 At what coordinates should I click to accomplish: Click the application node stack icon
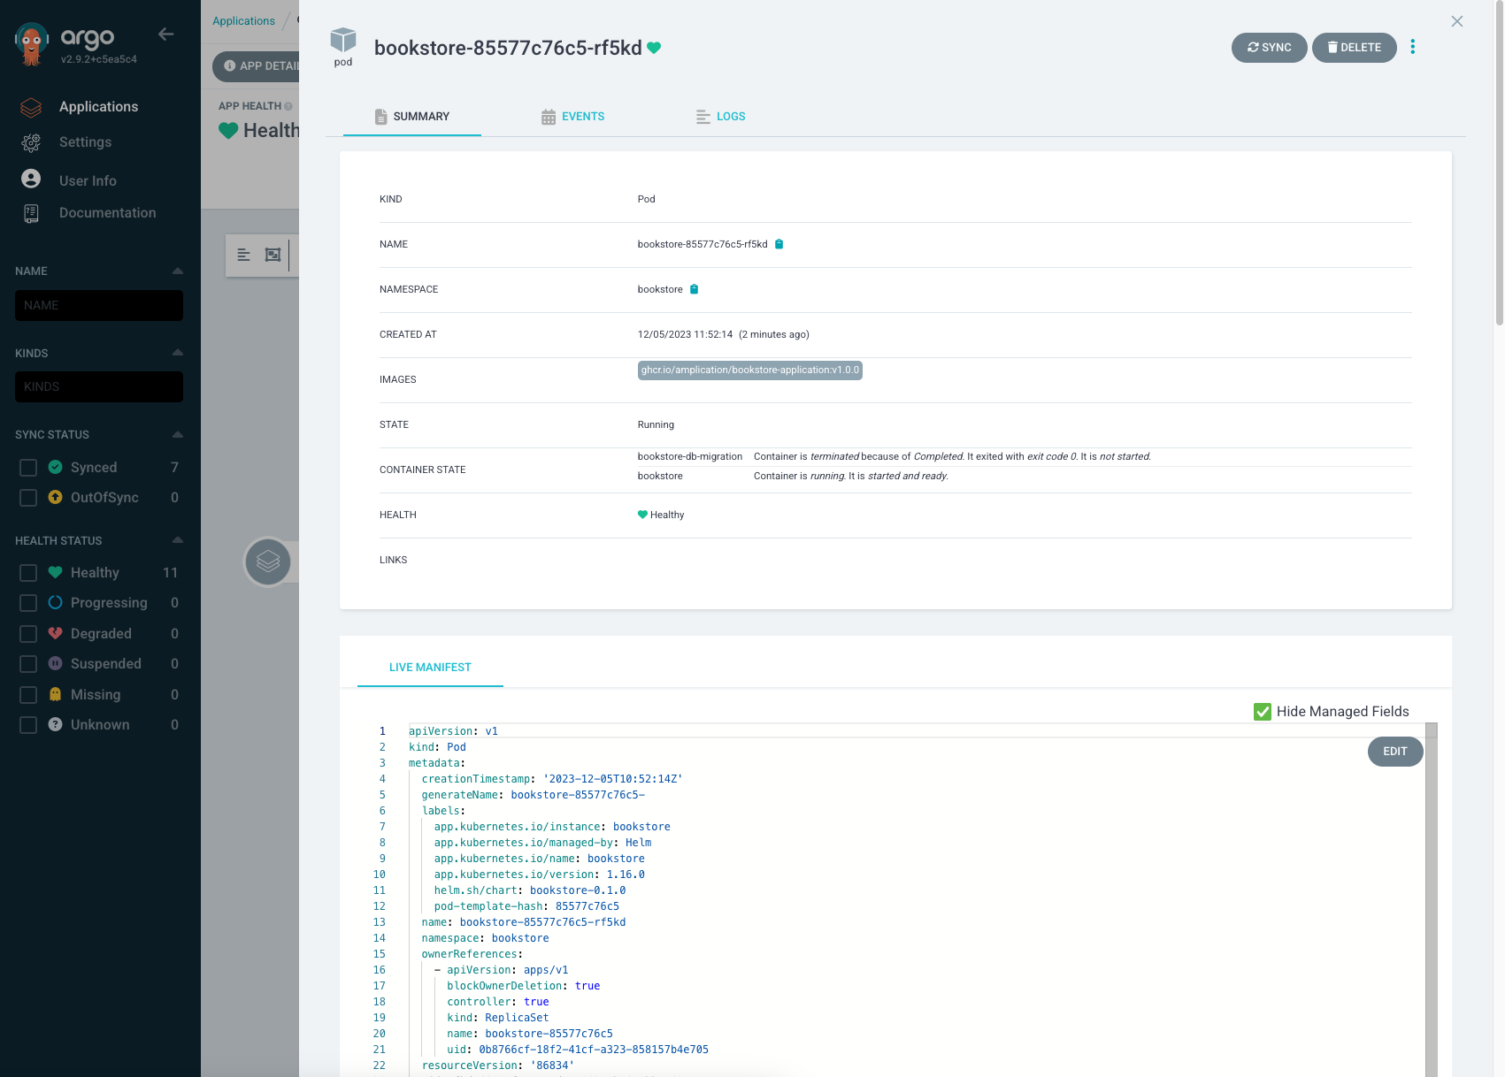[x=268, y=561]
